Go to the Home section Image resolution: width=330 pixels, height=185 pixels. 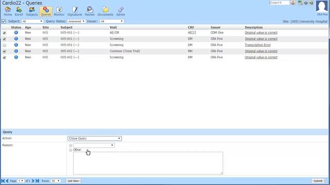(x=8, y=11)
